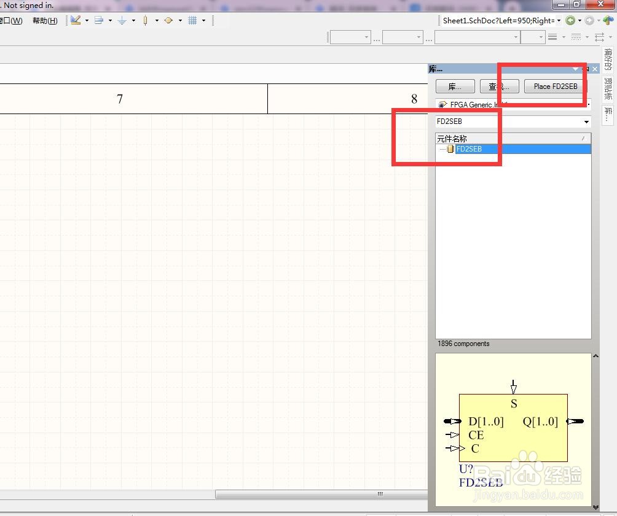The image size is (617, 516).
Task: Click the home page icon
Action: 608,20
